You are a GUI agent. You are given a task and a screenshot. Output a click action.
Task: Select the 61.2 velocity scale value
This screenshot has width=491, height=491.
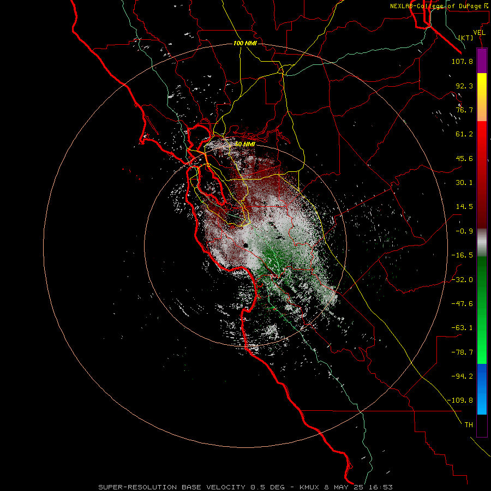coord(464,134)
